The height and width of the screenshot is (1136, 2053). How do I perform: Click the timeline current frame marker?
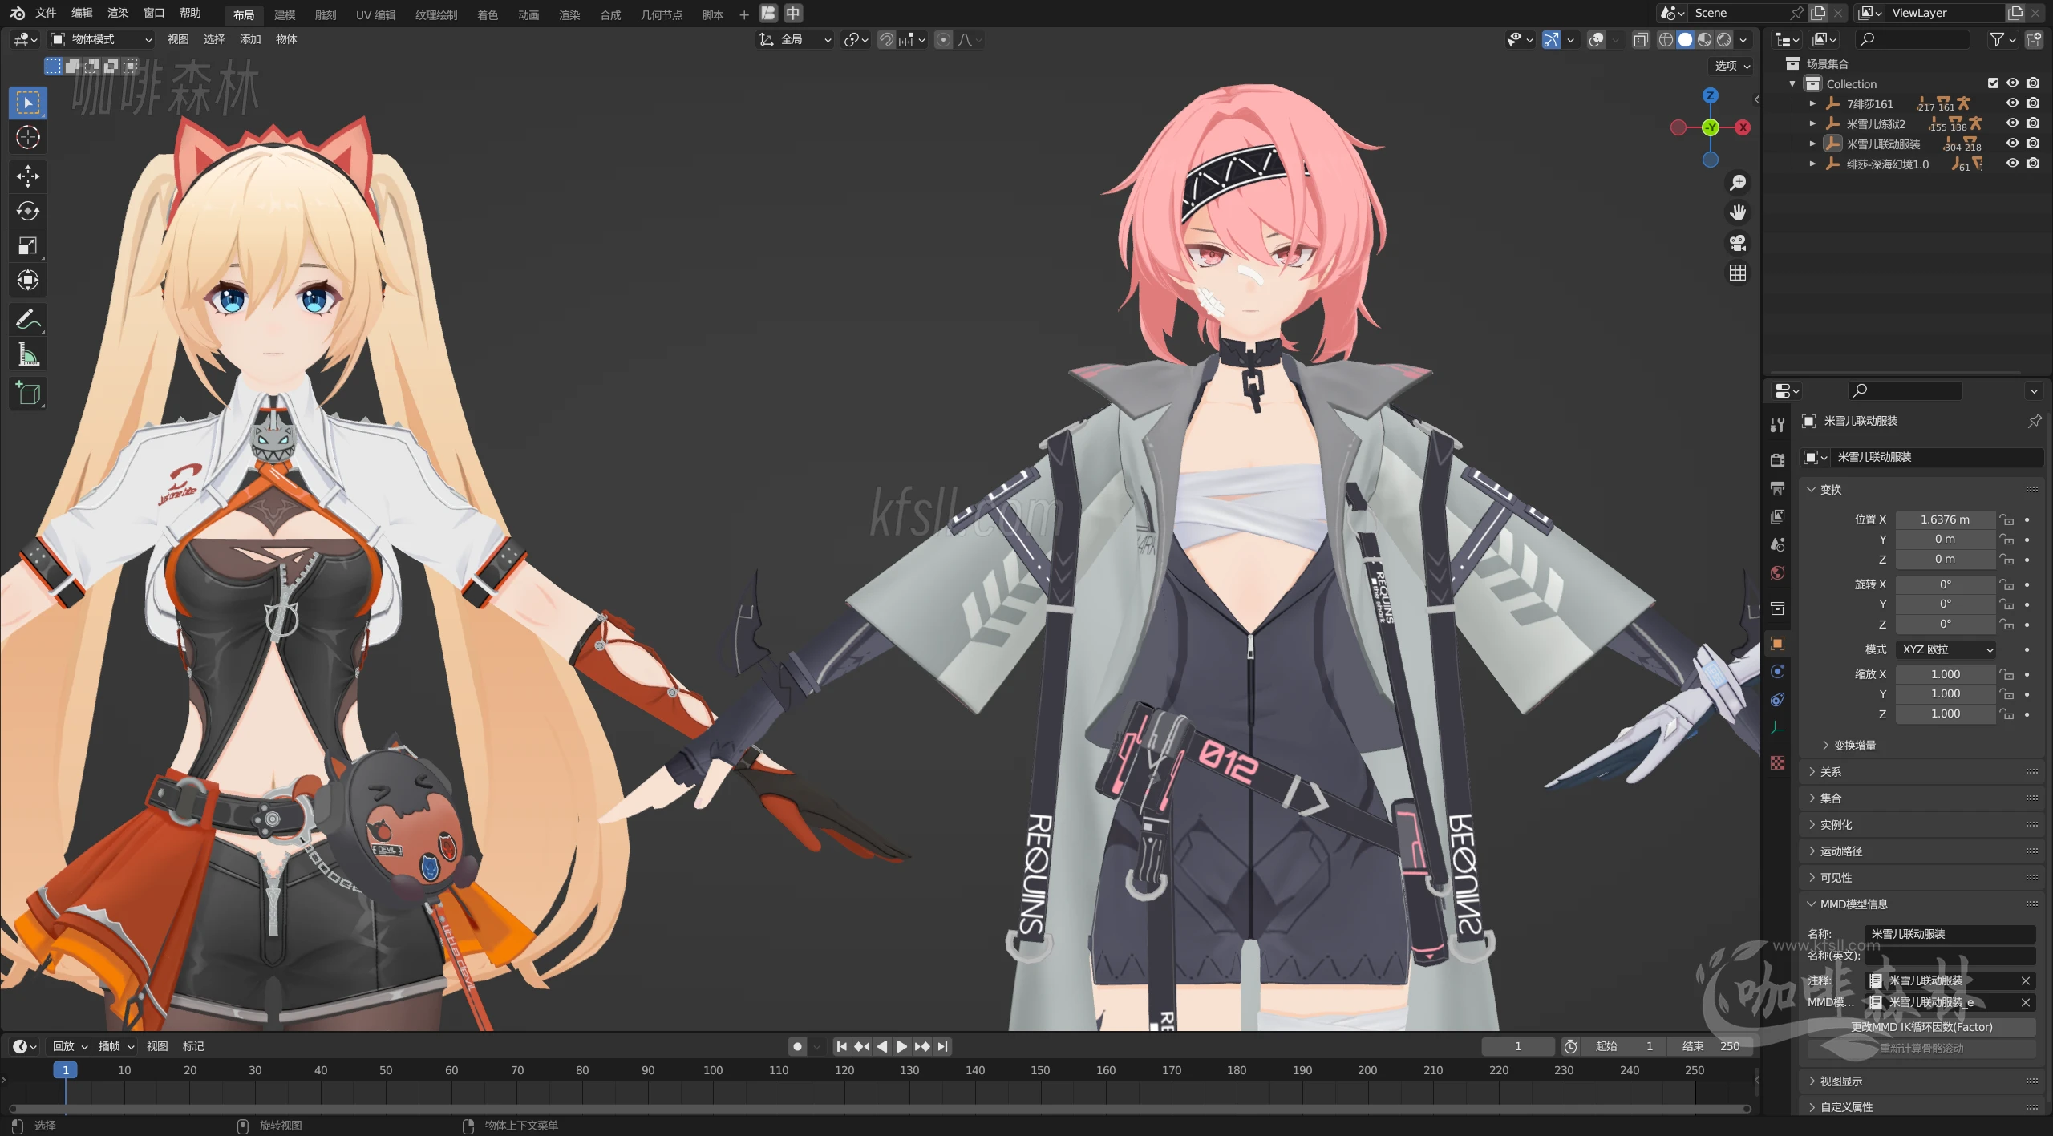click(x=66, y=1070)
